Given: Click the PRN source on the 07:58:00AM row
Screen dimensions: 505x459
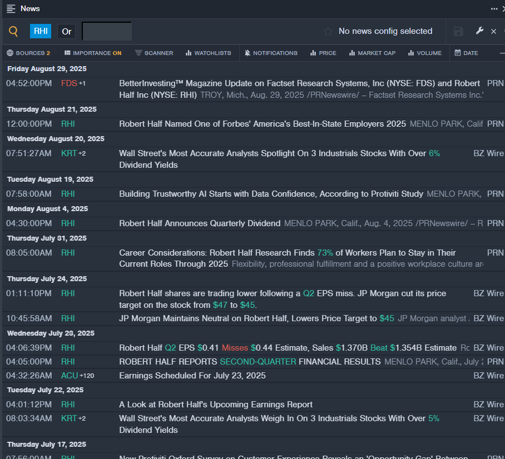Looking at the screenshot, I should click(x=496, y=194).
